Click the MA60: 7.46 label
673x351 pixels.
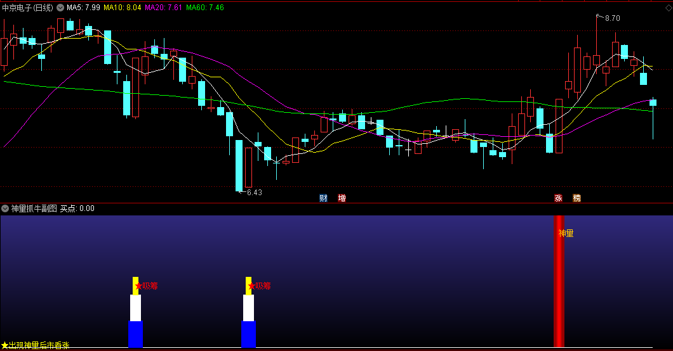tap(205, 8)
